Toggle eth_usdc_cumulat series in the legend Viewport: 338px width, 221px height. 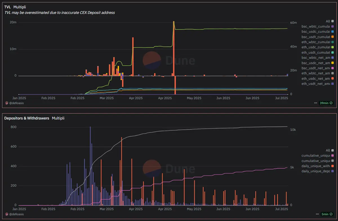(317, 47)
